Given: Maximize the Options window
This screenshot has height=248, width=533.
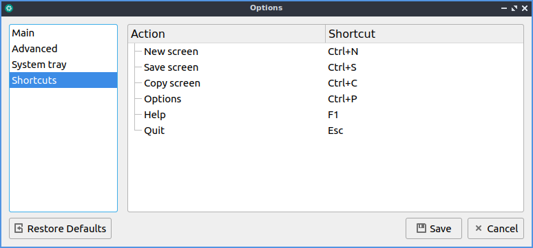Looking at the screenshot, I should point(514,8).
